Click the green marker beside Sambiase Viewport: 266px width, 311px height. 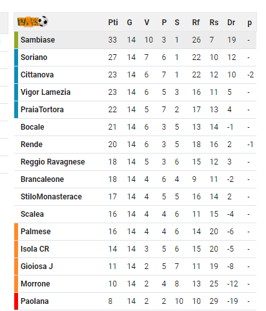16,40
